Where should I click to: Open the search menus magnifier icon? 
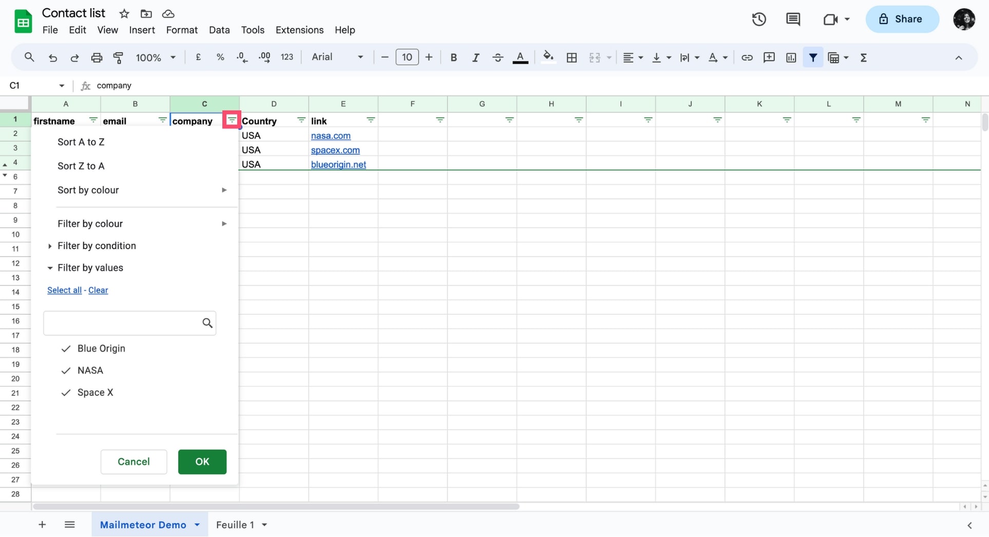pyautogui.click(x=29, y=57)
